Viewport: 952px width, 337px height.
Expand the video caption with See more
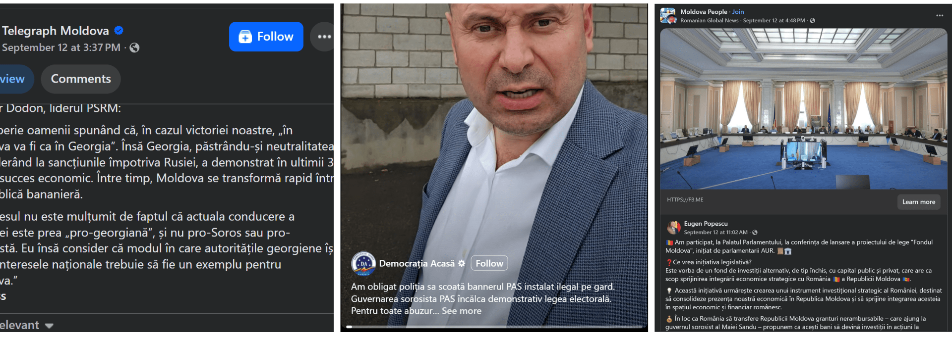[x=461, y=311]
